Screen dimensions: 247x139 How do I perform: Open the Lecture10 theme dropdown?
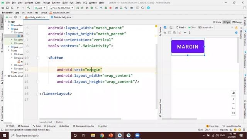point(206,27)
